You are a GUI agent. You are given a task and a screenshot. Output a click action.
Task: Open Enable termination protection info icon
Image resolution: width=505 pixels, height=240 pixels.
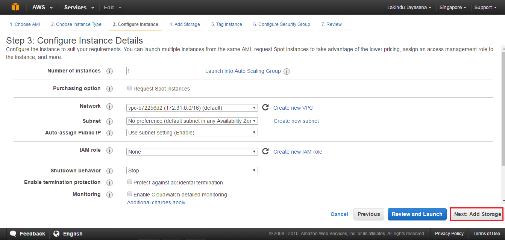(x=110, y=183)
